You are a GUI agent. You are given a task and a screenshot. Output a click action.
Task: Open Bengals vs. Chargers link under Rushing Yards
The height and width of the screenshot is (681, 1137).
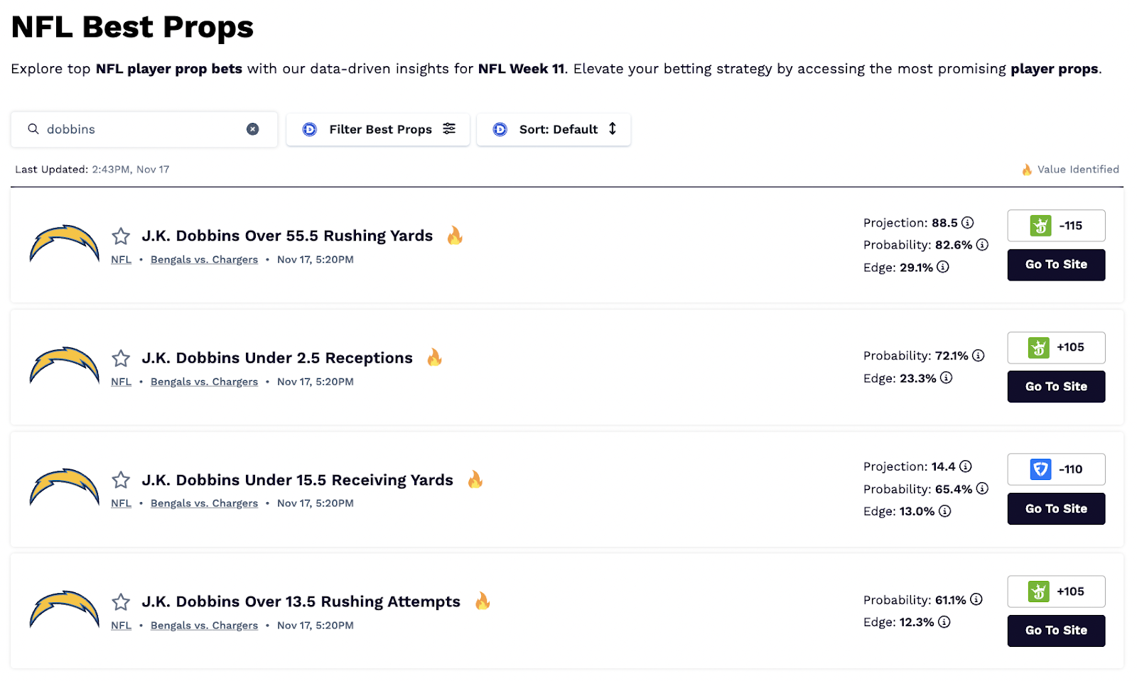pyautogui.click(x=204, y=260)
